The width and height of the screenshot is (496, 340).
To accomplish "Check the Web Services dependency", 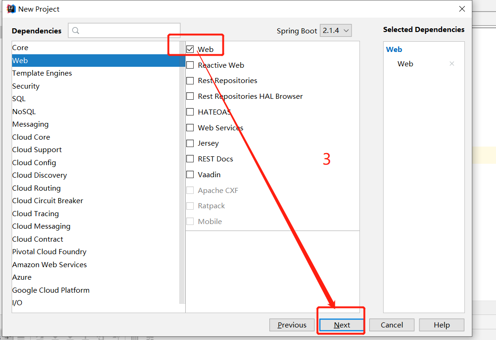I will pos(190,128).
